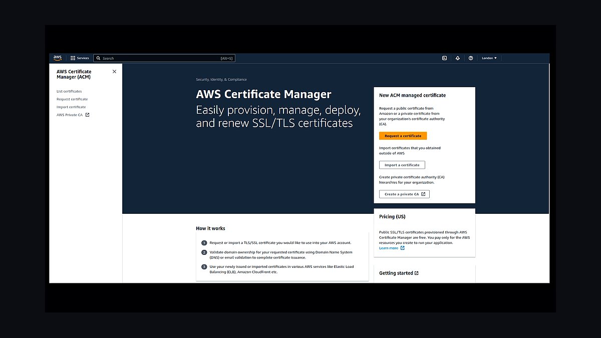601x338 pixels.
Task: Expand the London region dropdown
Action: [x=489, y=58]
